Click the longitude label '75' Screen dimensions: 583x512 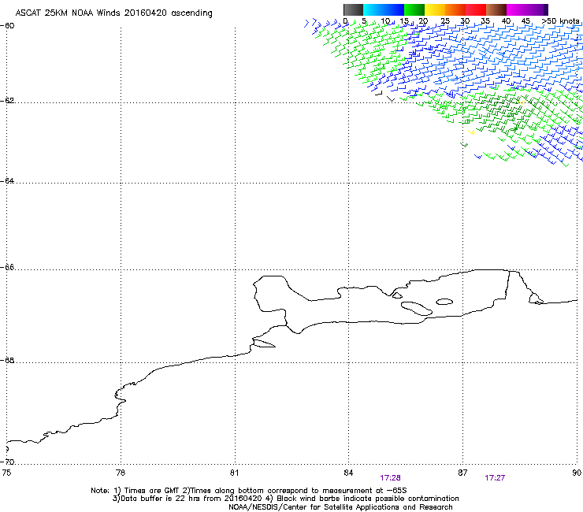point(6,473)
